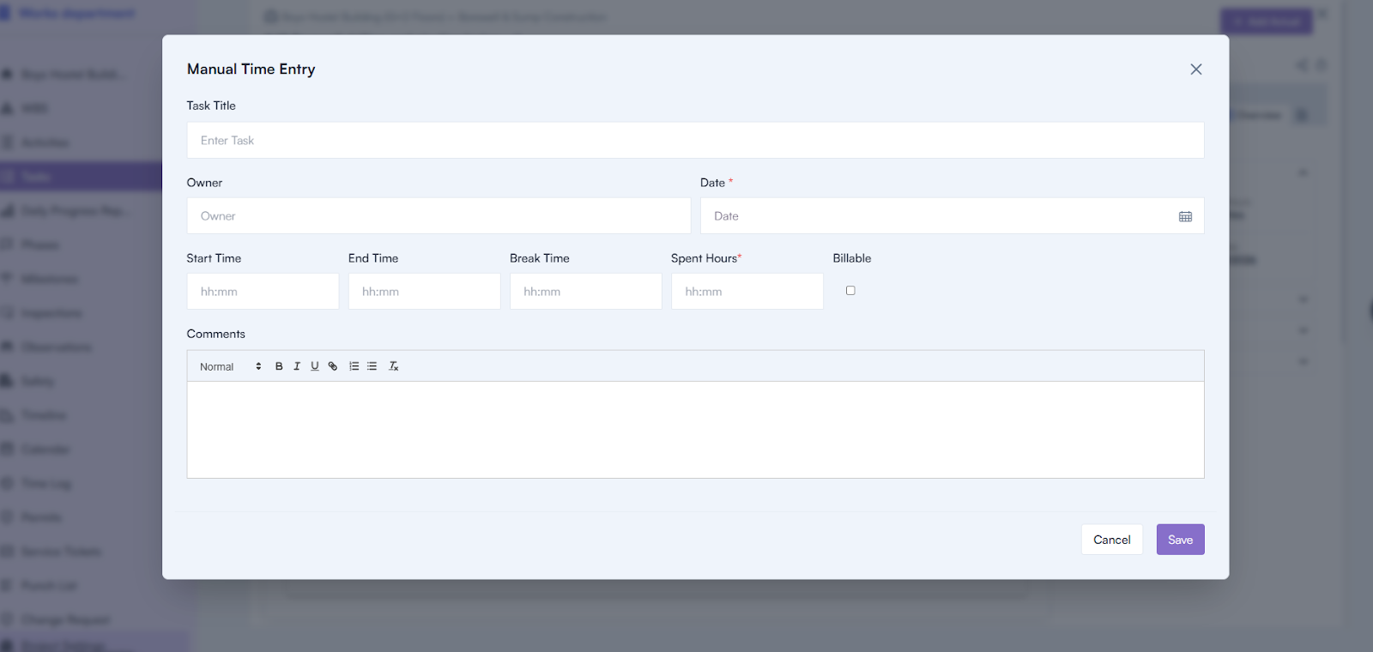Screen dimensions: 1373x652
Task: Start a bulleted list in Comments
Action: [372, 366]
